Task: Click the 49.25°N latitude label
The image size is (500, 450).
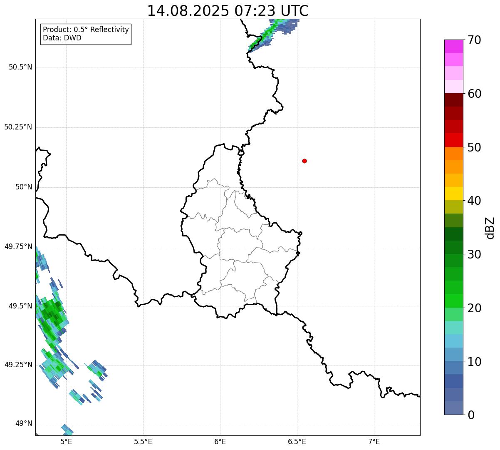Action: pos(18,365)
